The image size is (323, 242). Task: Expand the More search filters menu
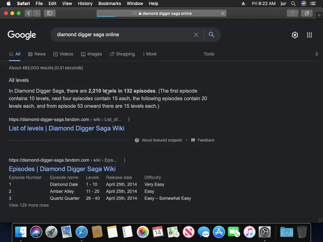(x=150, y=54)
